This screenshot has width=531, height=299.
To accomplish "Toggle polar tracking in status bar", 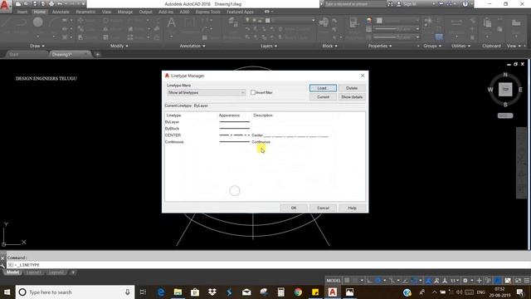I will [x=378, y=281].
